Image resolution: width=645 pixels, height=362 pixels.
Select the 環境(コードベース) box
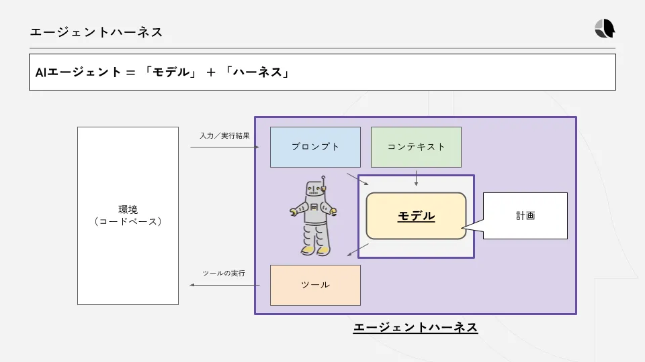[x=128, y=215]
